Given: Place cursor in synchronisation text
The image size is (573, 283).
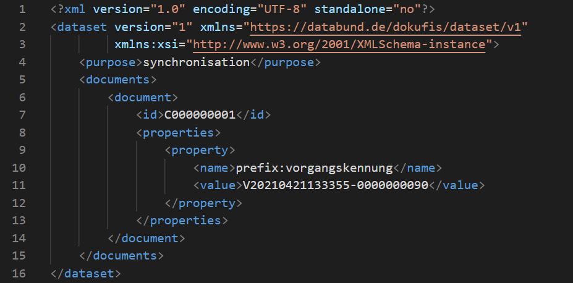Looking at the screenshot, I should (196, 62).
